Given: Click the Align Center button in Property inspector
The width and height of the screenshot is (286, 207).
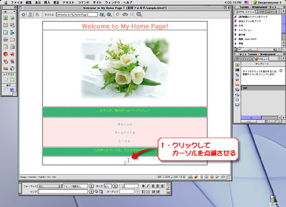Looking at the screenshot, I should tap(158, 186).
